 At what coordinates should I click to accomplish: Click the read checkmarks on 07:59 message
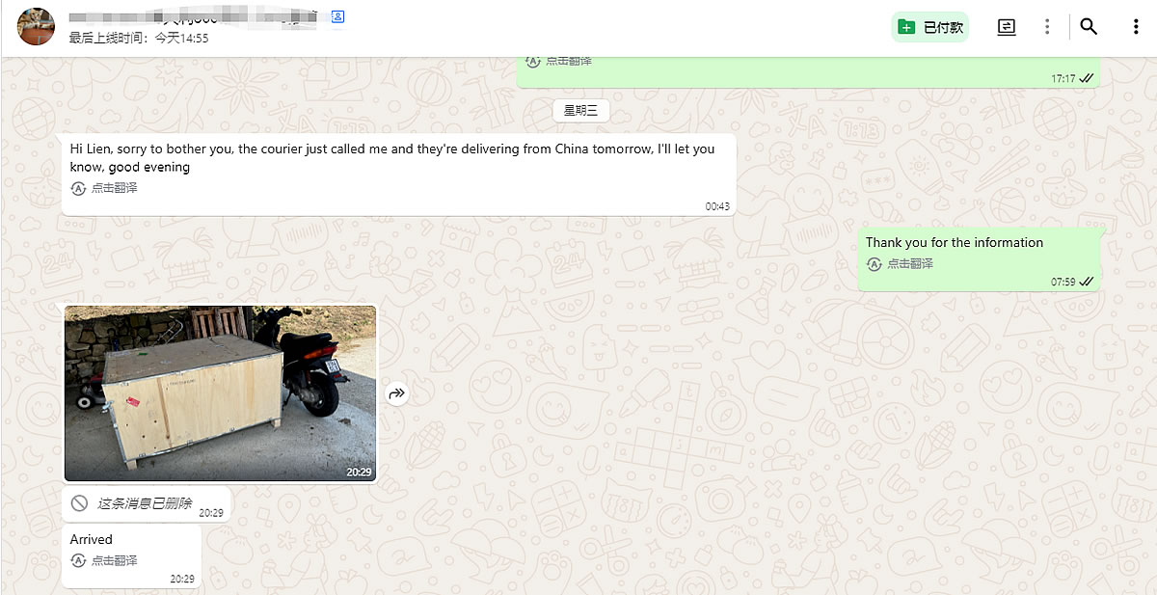1087,282
